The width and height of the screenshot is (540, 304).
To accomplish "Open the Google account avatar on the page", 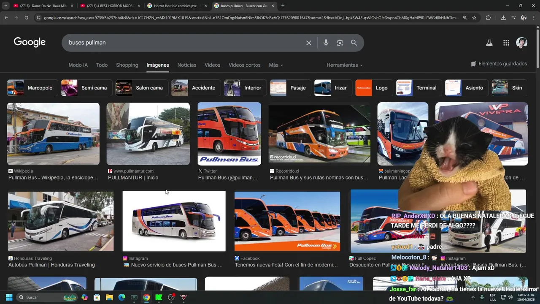I will click(x=522, y=43).
